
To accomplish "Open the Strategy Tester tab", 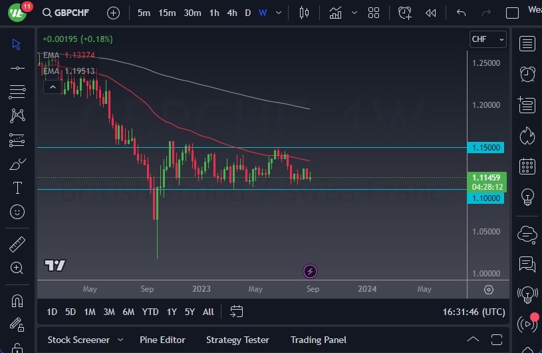I will coord(237,340).
